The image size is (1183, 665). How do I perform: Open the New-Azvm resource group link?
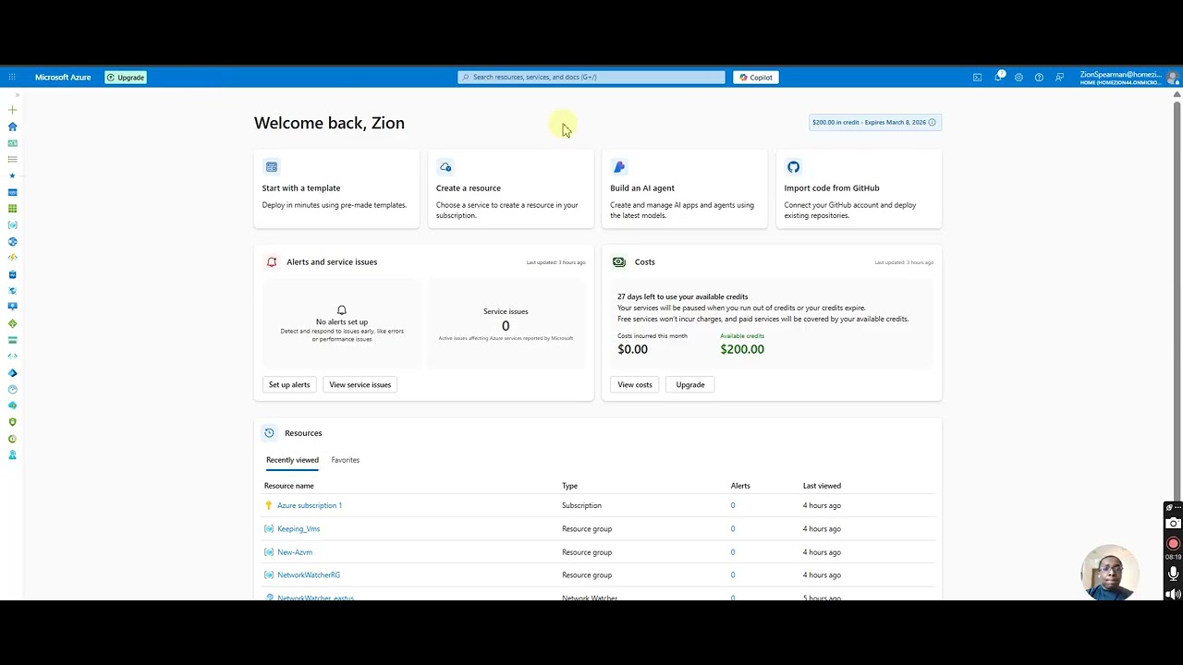tap(295, 552)
